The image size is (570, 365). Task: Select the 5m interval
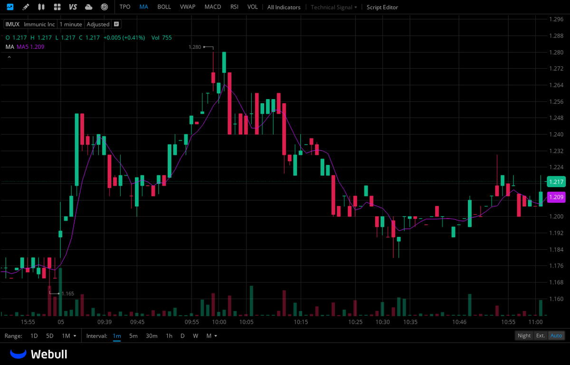coord(133,336)
